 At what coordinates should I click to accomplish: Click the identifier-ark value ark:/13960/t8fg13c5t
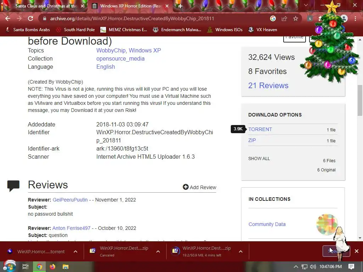[122, 148]
